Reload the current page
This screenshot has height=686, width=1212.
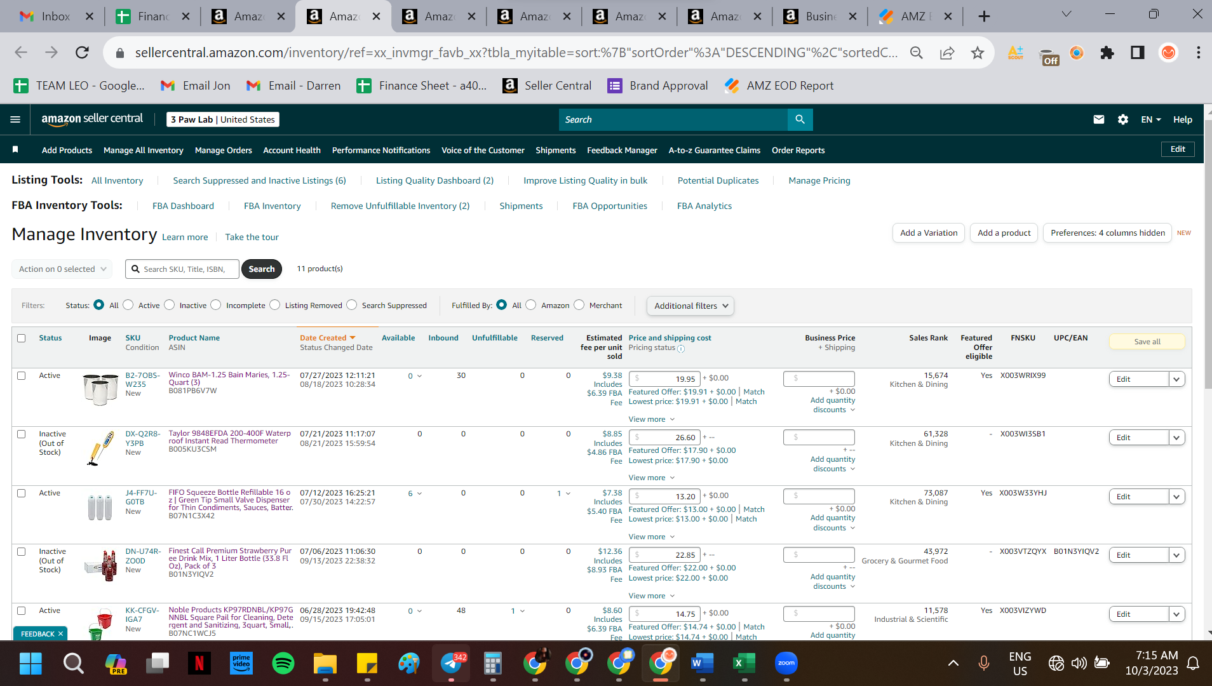coord(82,53)
